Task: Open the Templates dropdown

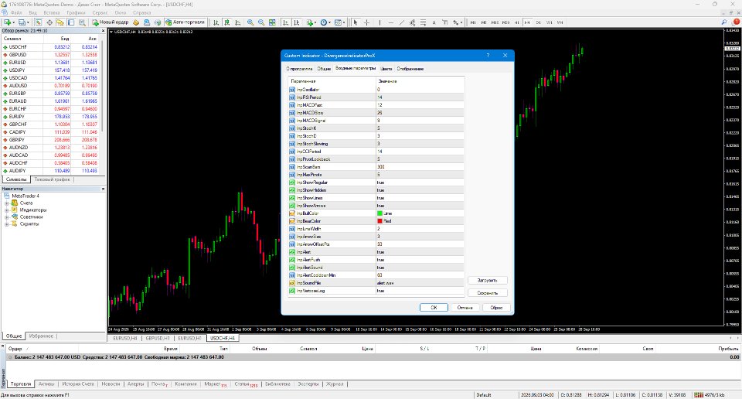Action: pos(339,22)
